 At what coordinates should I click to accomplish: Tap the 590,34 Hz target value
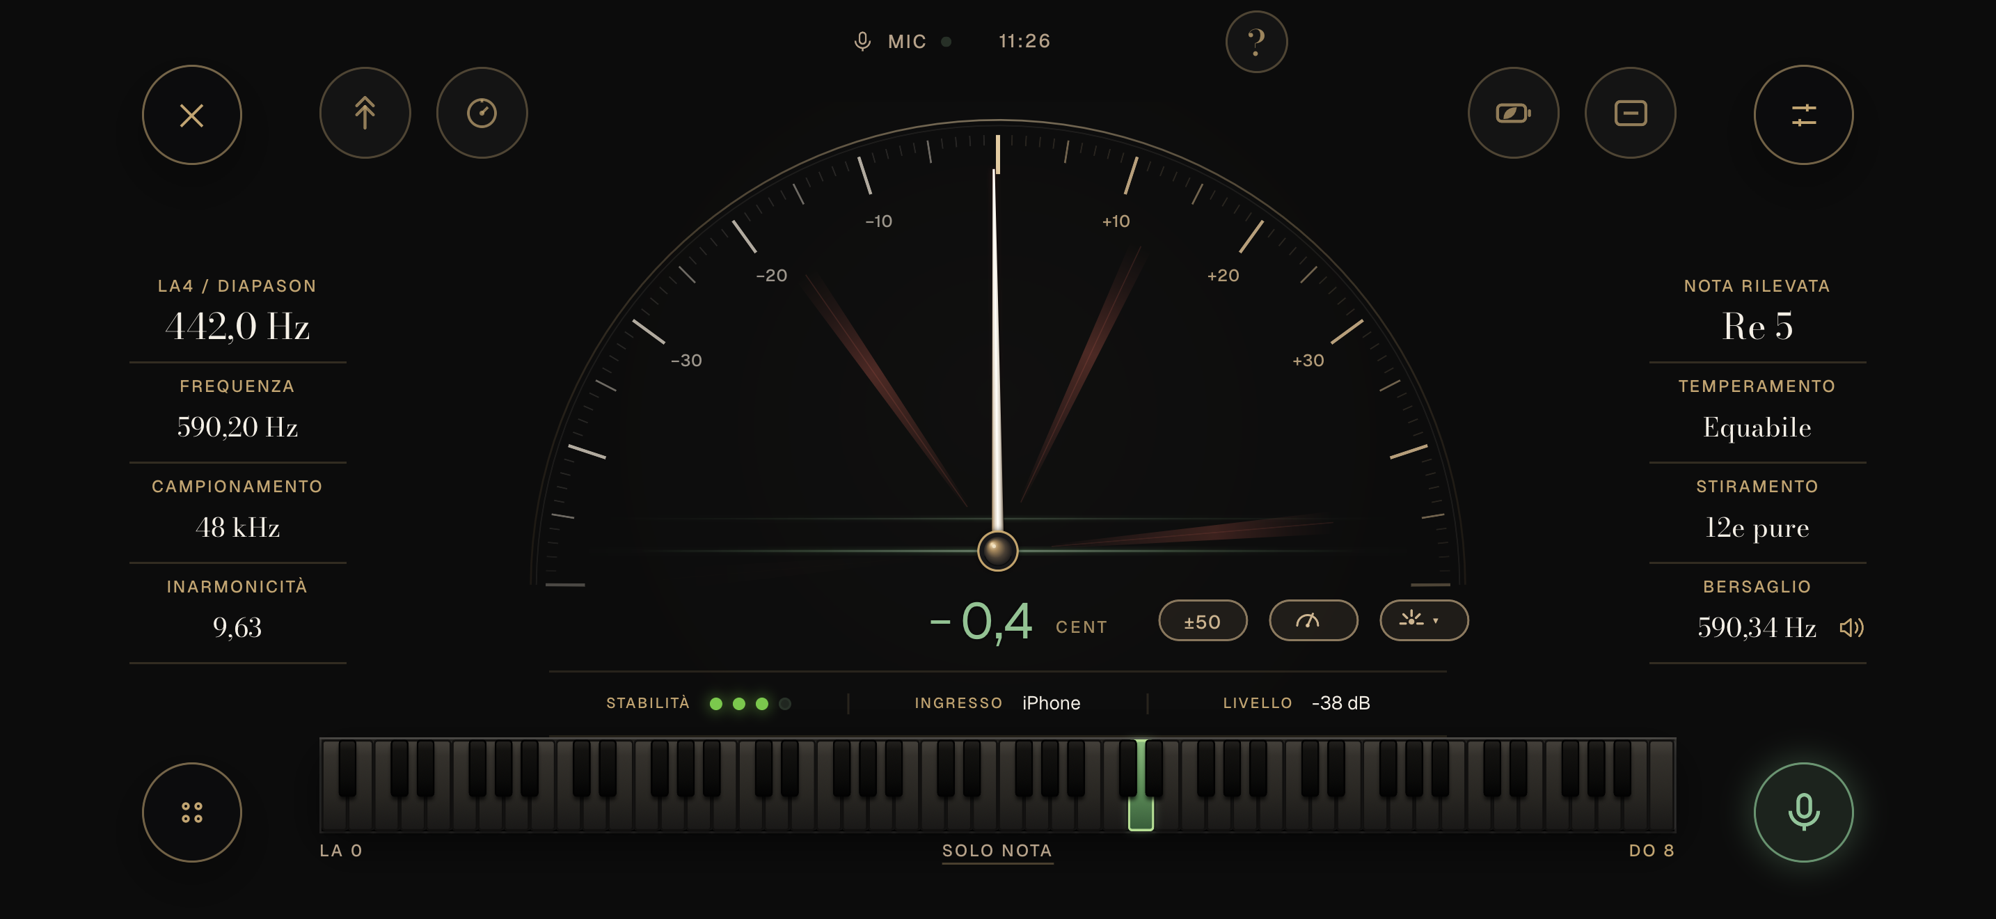click(x=1756, y=628)
